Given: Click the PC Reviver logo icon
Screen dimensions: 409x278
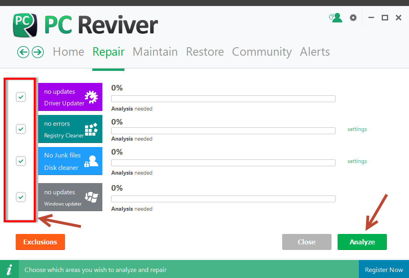Looking at the screenshot, I should pos(25,25).
